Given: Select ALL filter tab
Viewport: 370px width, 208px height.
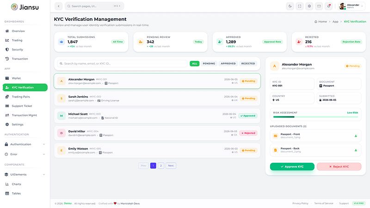Looking at the screenshot, I should 194,63.
